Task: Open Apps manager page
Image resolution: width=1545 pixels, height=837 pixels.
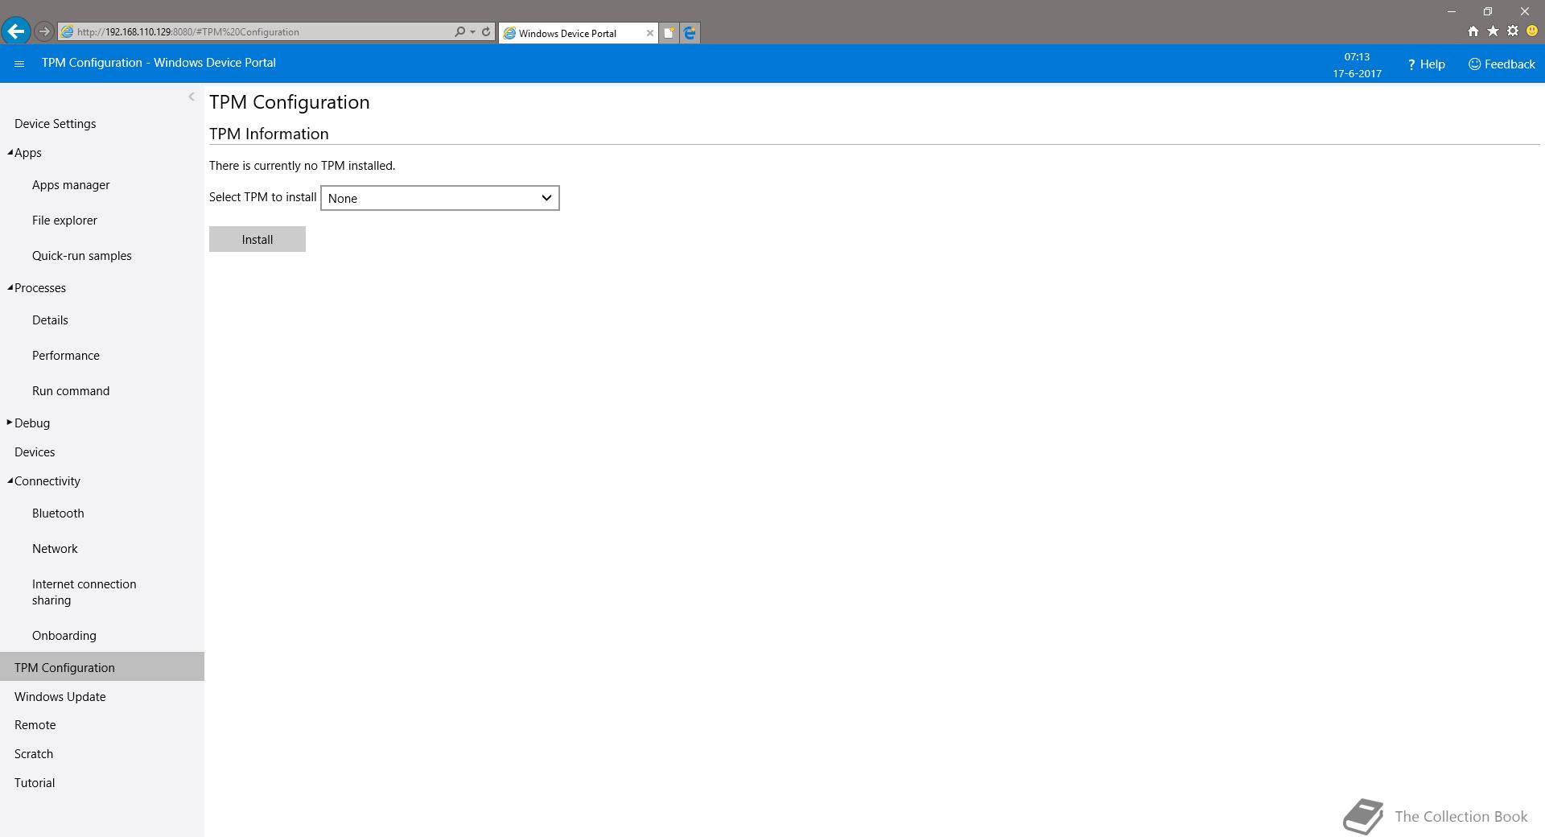Action: [x=71, y=185]
